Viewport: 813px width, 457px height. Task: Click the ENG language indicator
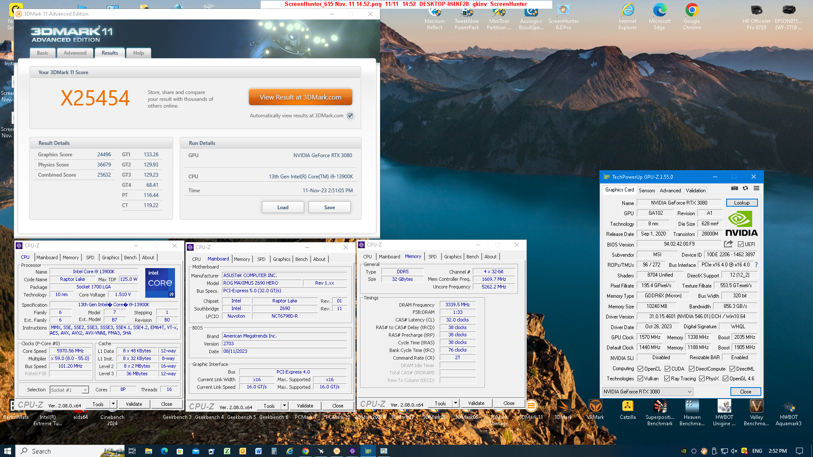click(x=757, y=451)
